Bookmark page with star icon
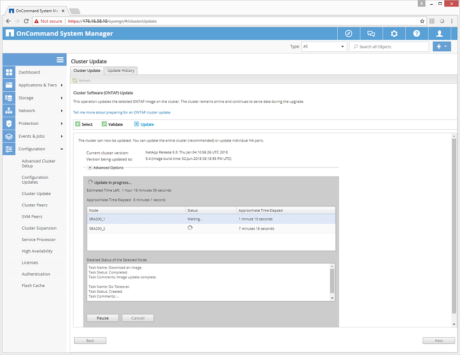460x355 pixels. (x=422, y=21)
